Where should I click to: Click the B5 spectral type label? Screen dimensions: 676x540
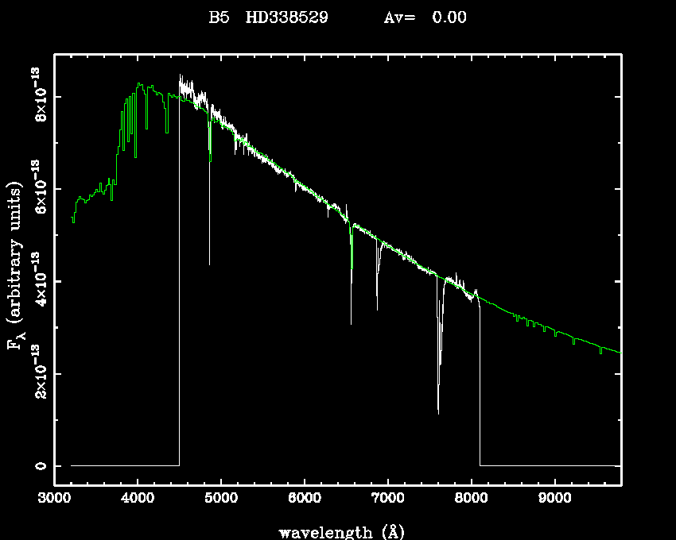click(218, 17)
